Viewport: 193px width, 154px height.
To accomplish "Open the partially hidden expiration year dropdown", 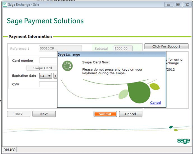I will click(56, 76).
